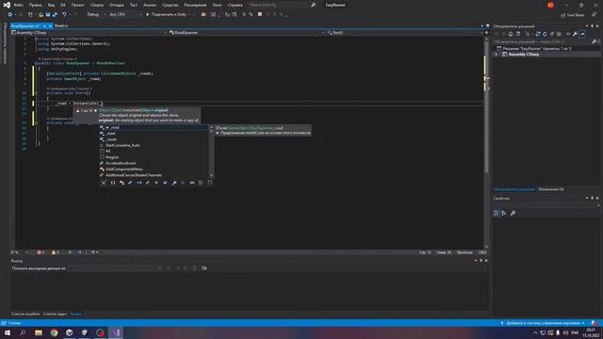Screen dimensions: 603x339
Task: Open the Git menu
Action: coord(63,5)
